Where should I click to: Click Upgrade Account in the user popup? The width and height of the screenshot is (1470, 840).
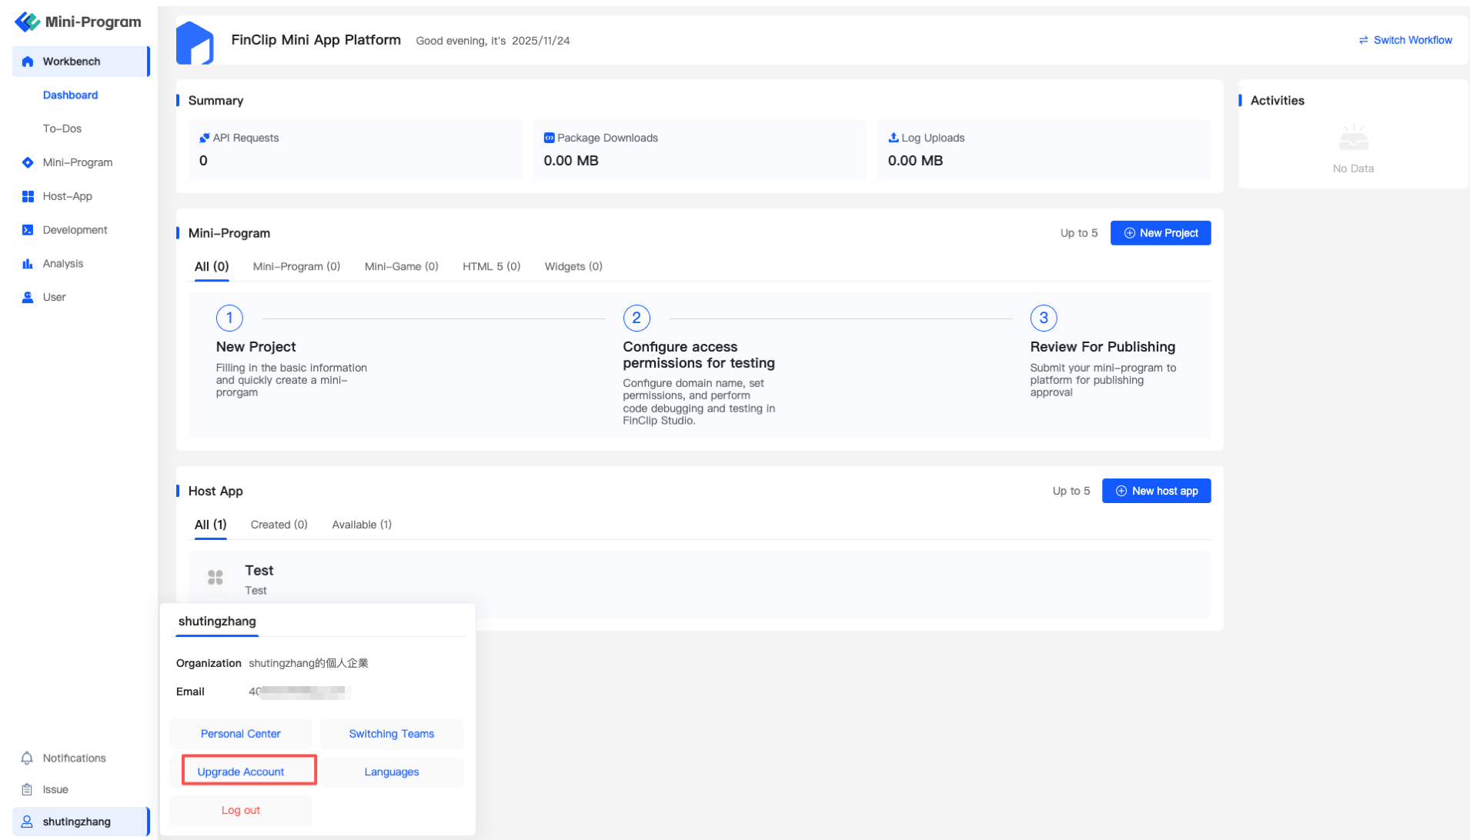click(241, 772)
